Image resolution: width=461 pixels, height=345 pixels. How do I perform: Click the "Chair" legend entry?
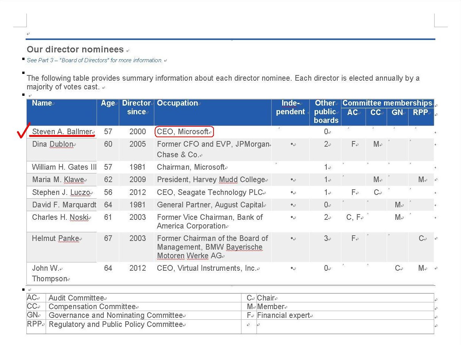coord(266,298)
